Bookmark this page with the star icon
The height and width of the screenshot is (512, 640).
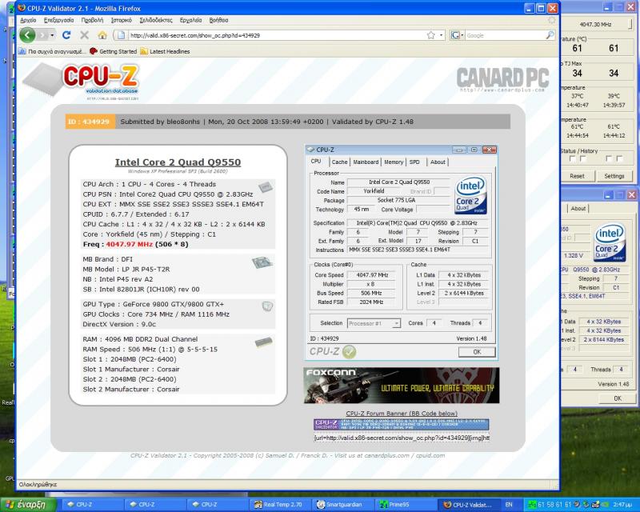click(430, 35)
